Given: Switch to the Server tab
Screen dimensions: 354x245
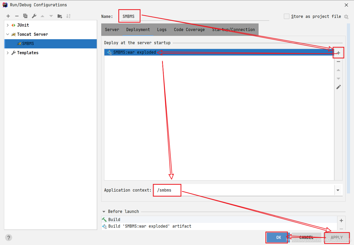Looking at the screenshot, I should [x=112, y=30].
